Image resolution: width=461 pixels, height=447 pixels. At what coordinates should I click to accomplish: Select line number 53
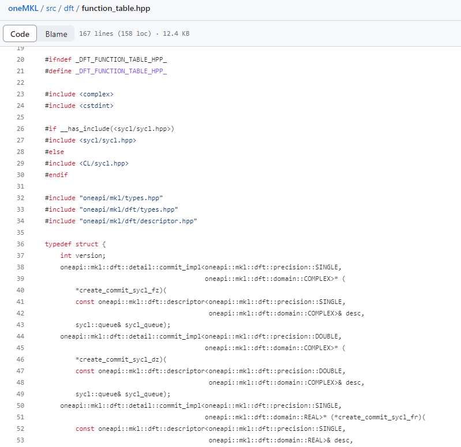pyautogui.click(x=21, y=440)
